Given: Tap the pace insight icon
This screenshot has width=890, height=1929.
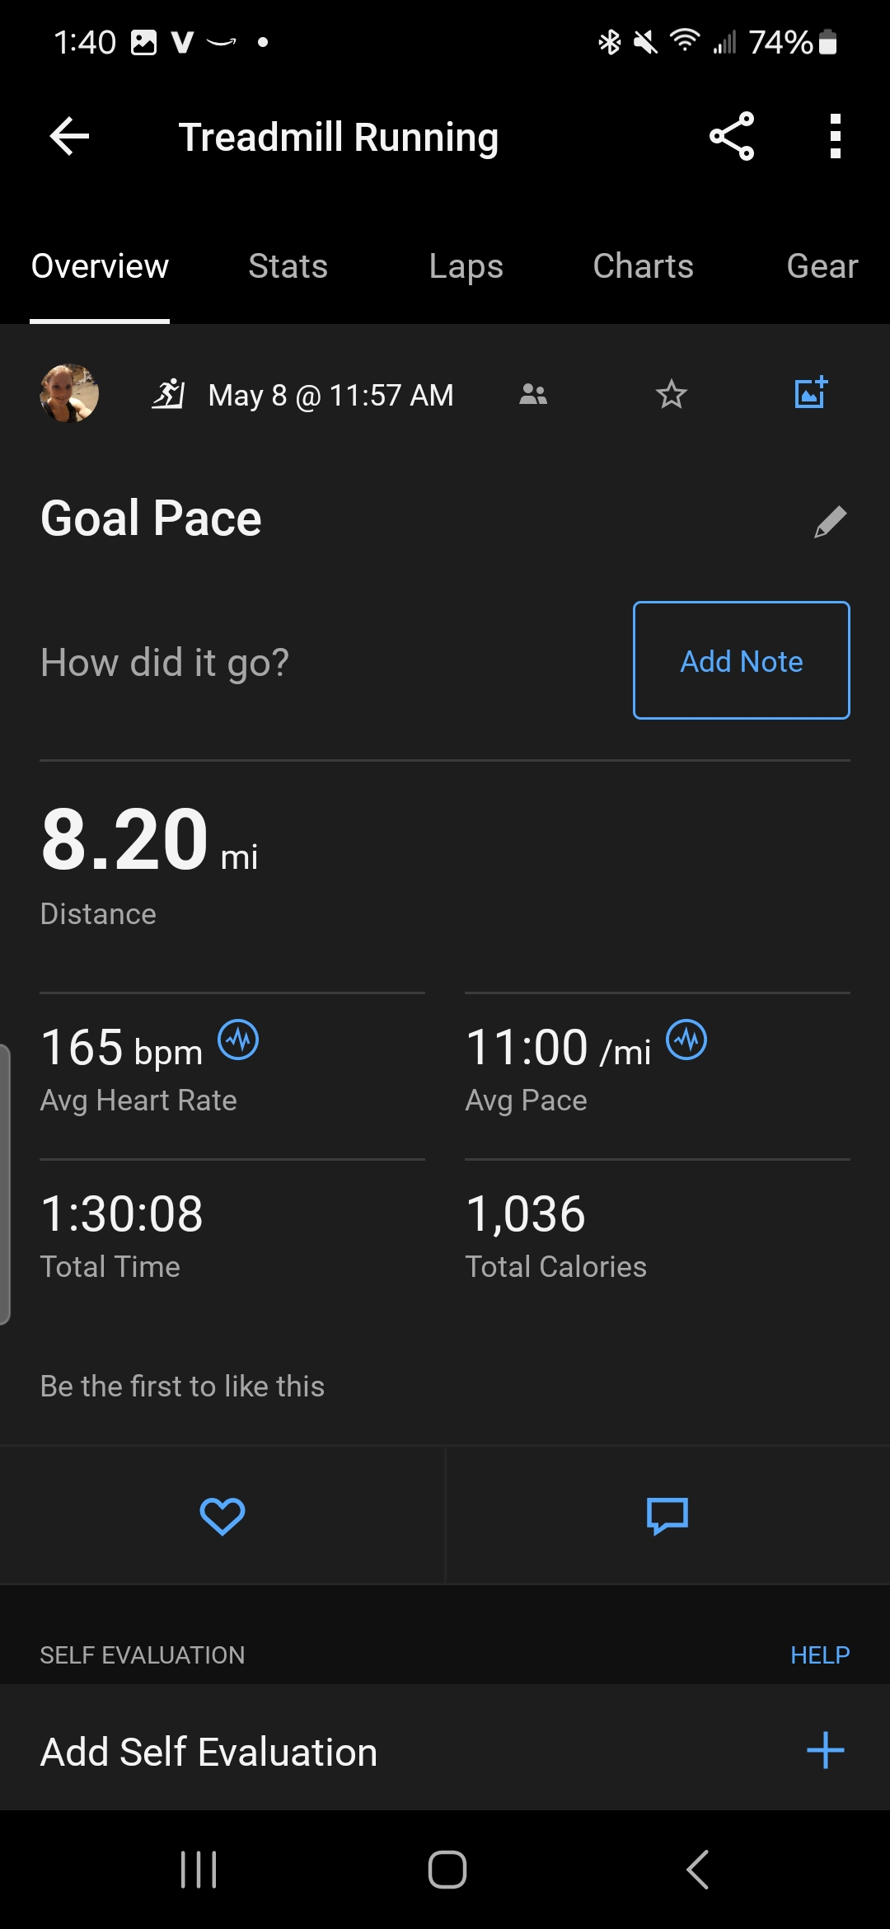Looking at the screenshot, I should tap(686, 1040).
